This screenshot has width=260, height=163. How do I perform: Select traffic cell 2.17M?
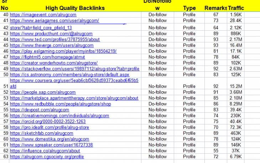[x=236, y=40]
